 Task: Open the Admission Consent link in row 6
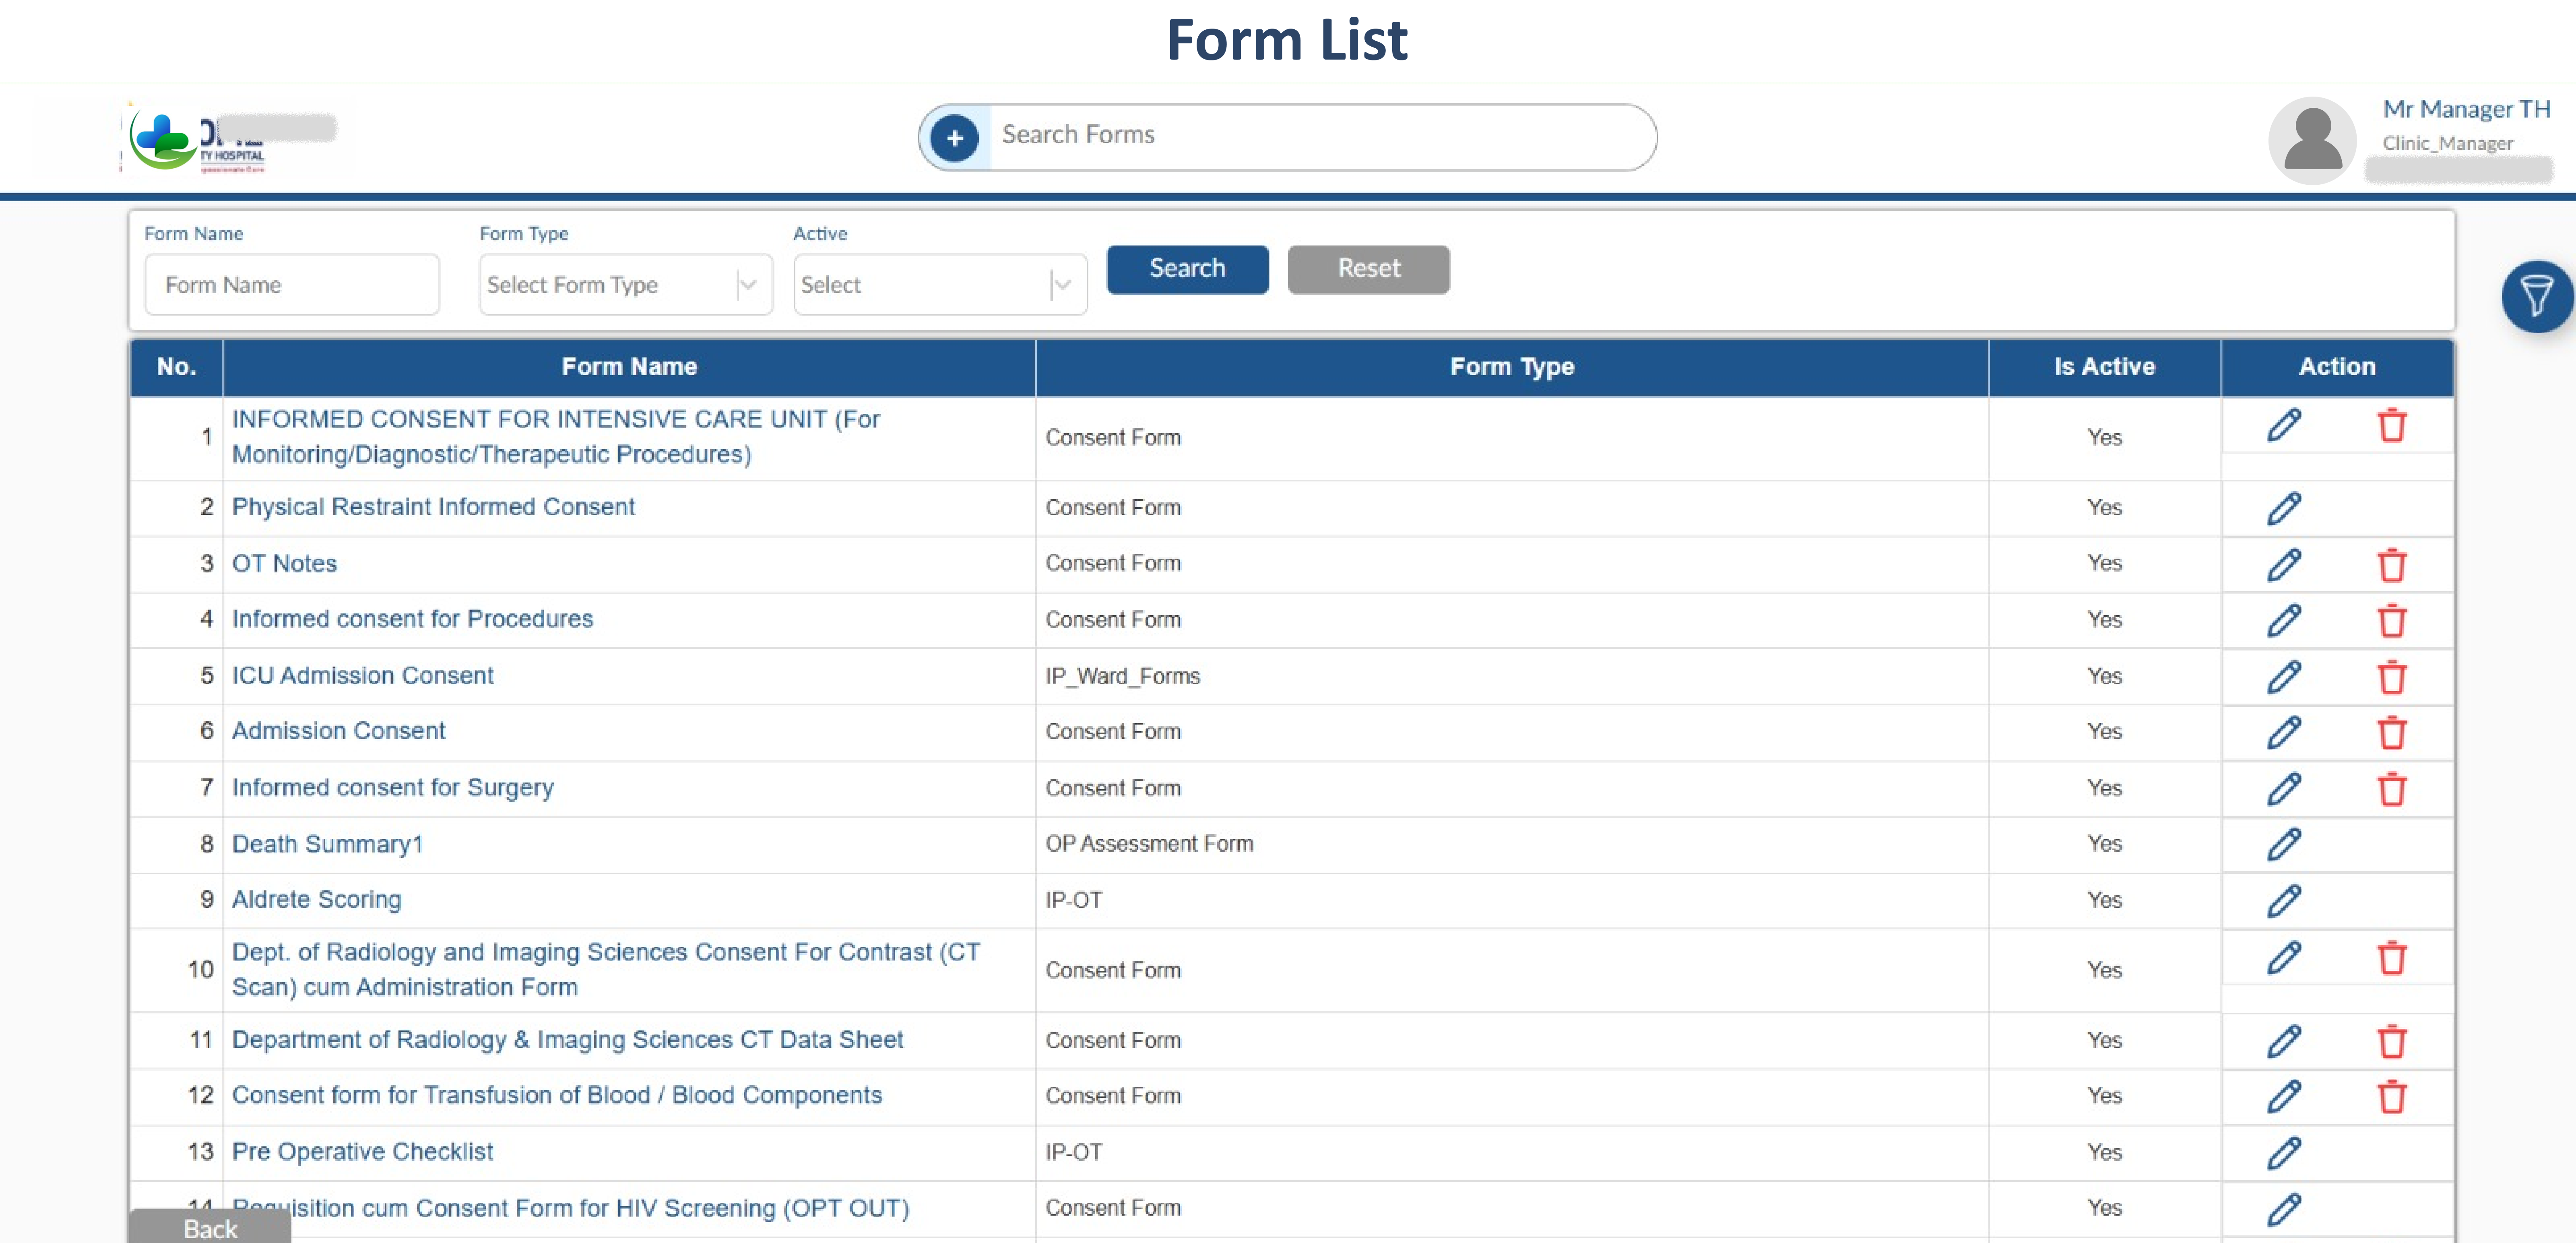pos(338,731)
